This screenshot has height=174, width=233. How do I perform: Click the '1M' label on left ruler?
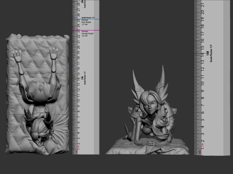(x=83, y=78)
